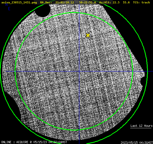Click inner green circle's top crossing point

click(79, 13)
